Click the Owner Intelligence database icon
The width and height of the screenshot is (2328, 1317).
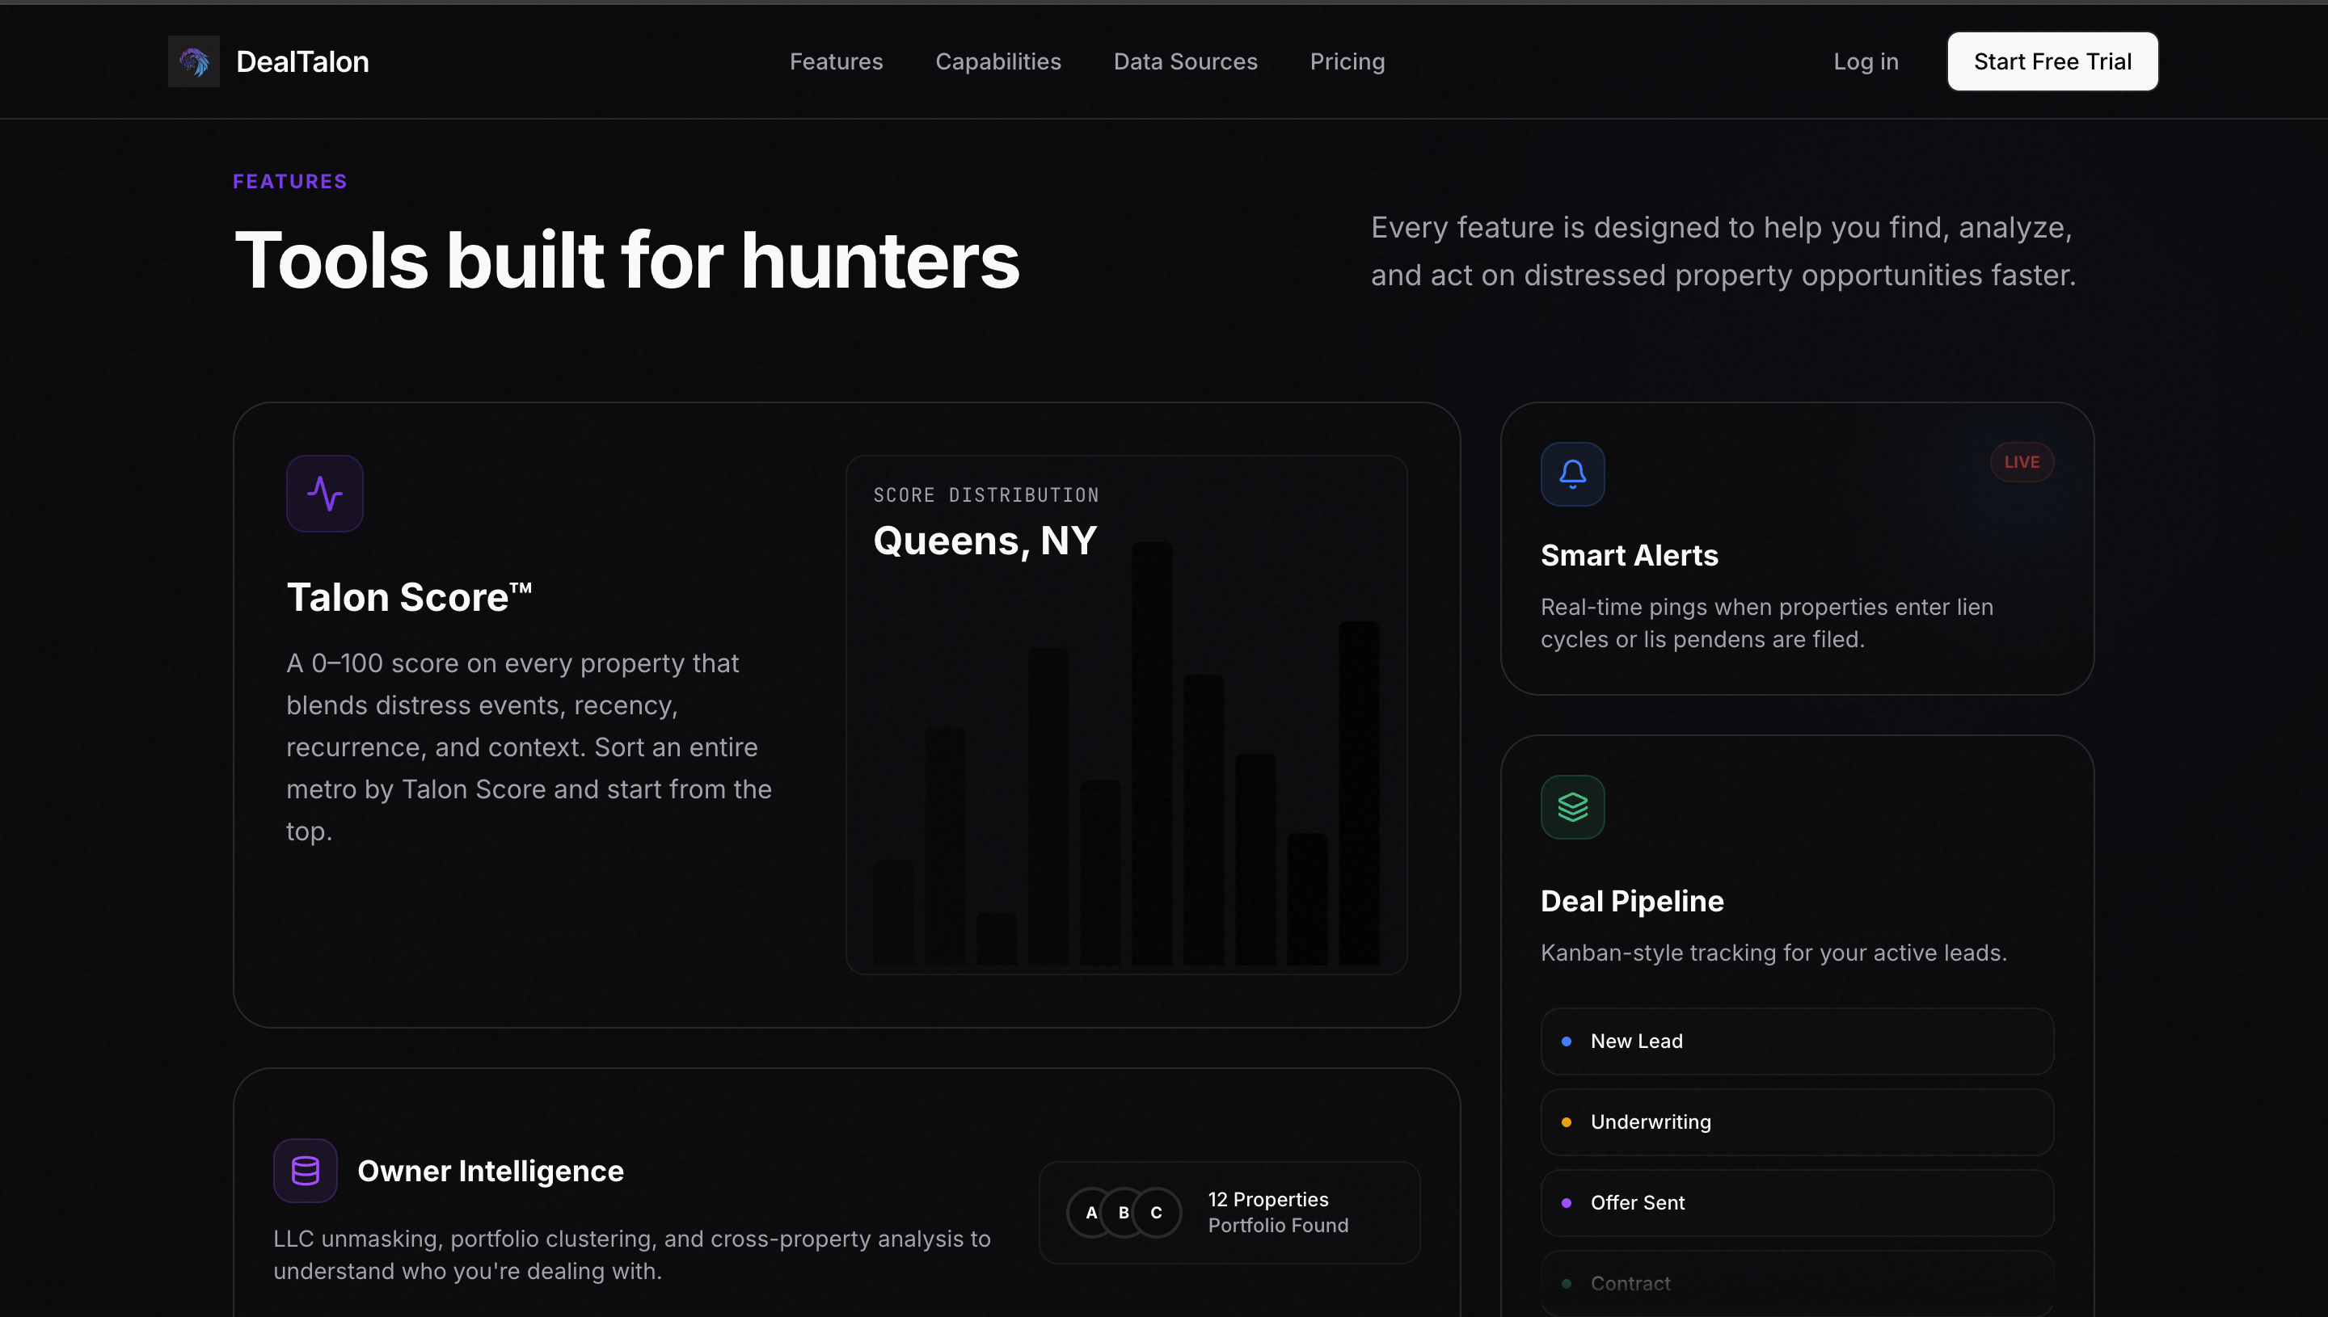[305, 1171]
